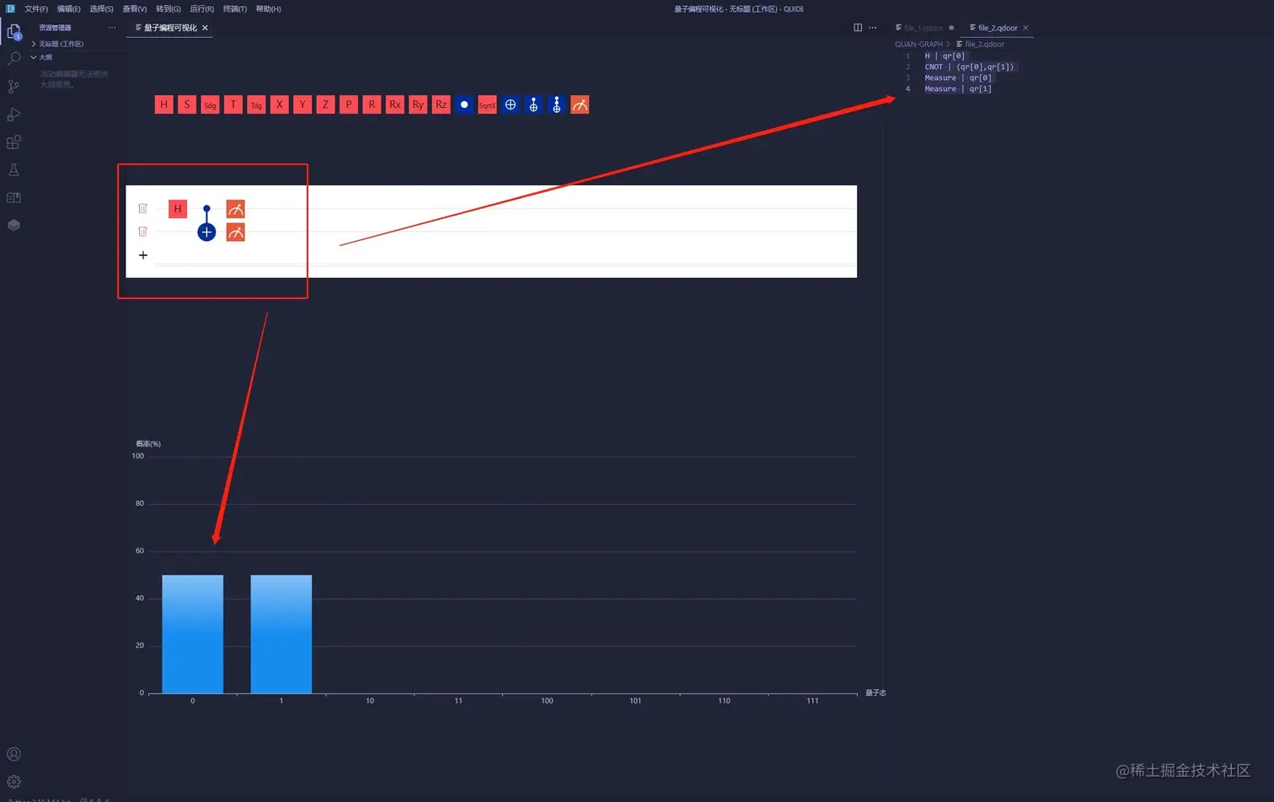The width and height of the screenshot is (1274, 802).
Task: Open the Extensions view
Action: 14,142
